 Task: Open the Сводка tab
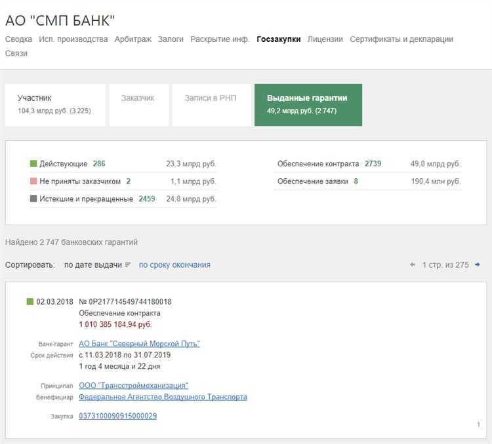point(18,39)
